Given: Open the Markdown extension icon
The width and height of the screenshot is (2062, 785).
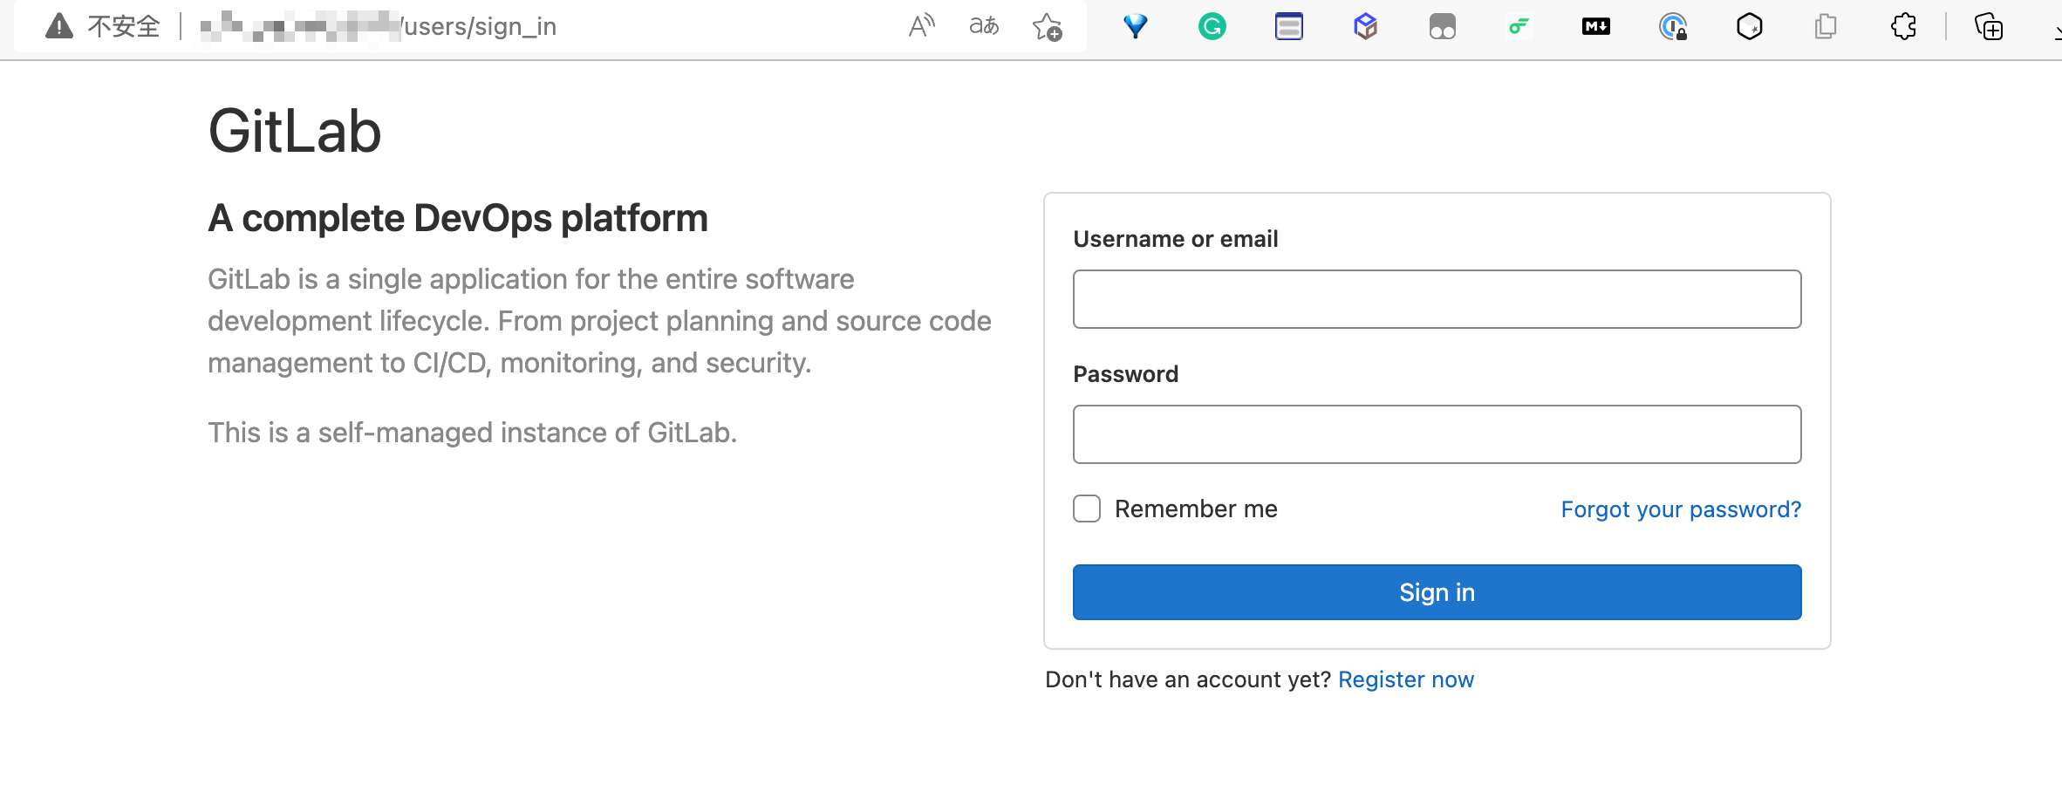Looking at the screenshot, I should pyautogui.click(x=1596, y=26).
